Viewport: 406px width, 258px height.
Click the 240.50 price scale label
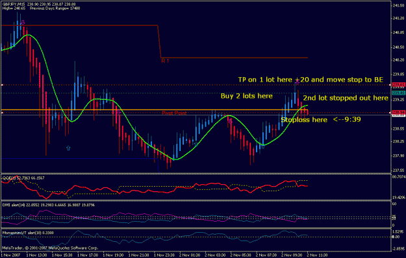[x=399, y=47]
